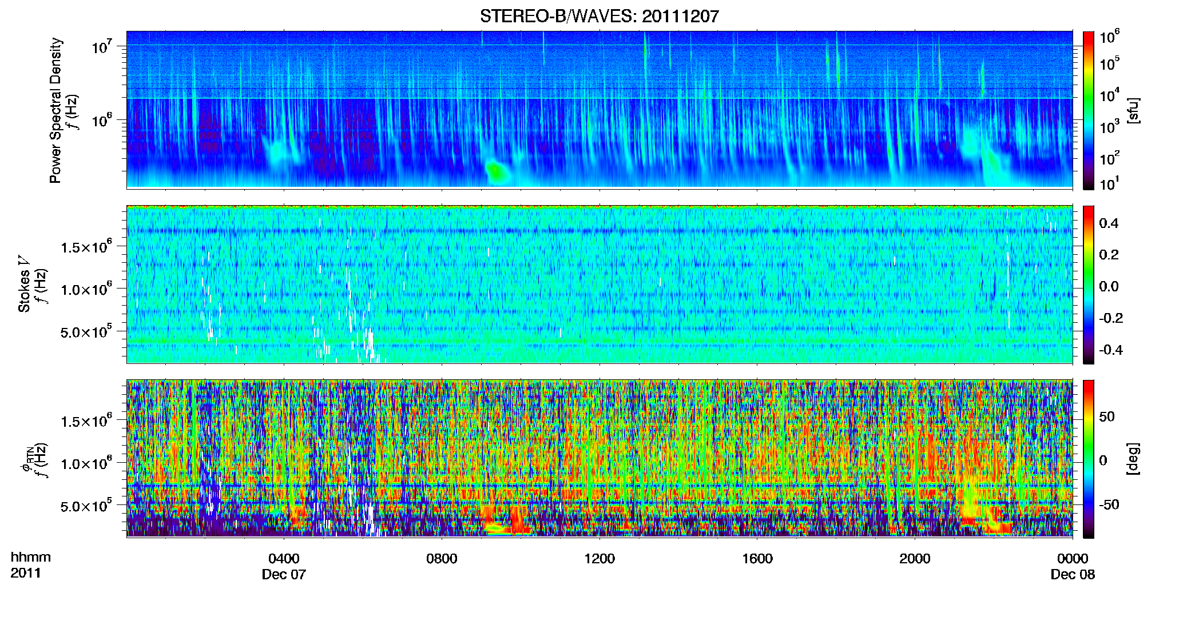Click the -0.4 Stokes colorbar value
This screenshot has width=1199, height=617.
pos(1111,350)
